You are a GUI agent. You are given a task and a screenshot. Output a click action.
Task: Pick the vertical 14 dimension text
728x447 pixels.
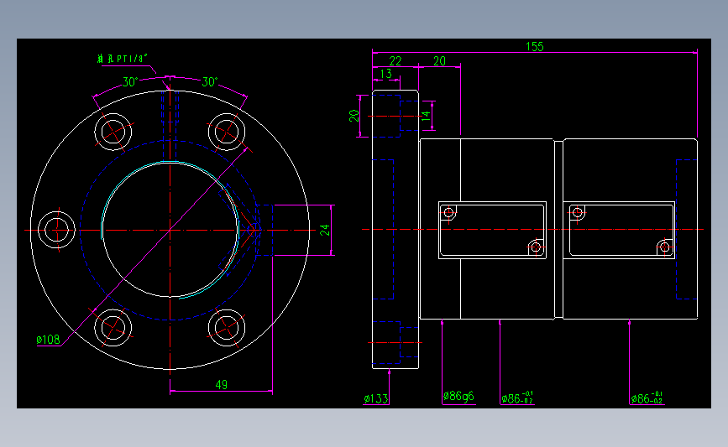[x=426, y=116]
